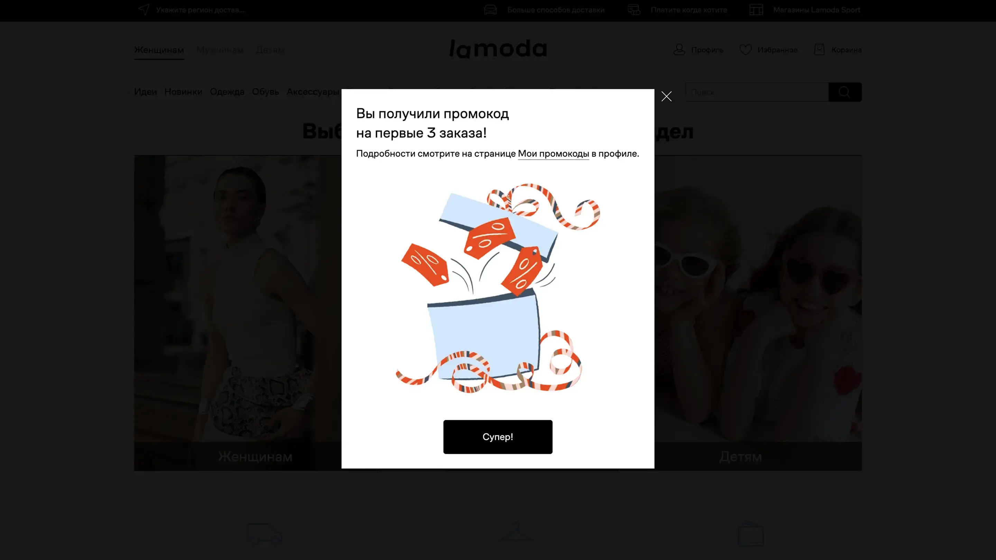The width and height of the screenshot is (996, 560).
Task: Open the Новинки menu item
Action: click(183, 92)
